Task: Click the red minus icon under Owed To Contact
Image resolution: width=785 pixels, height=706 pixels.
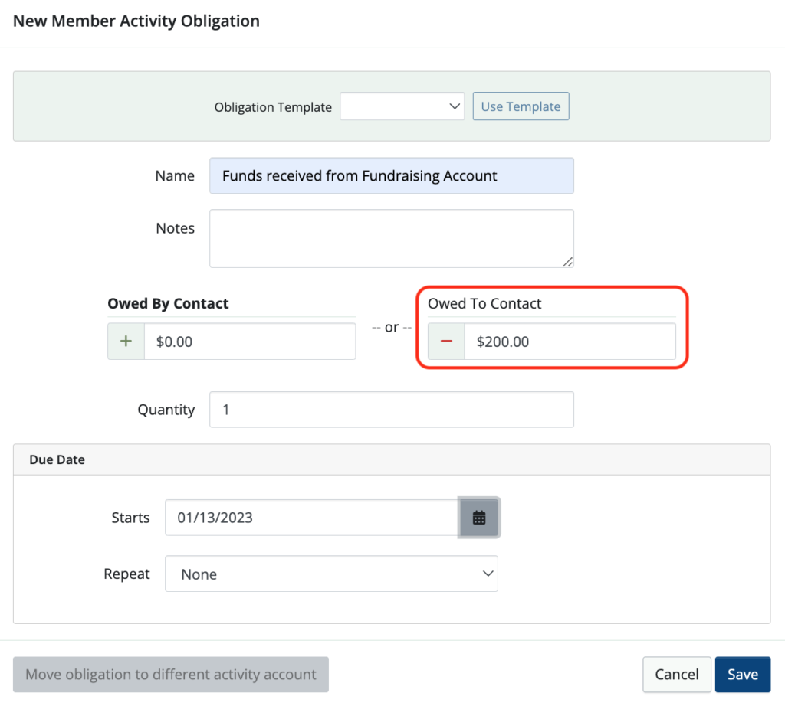Action: (445, 342)
